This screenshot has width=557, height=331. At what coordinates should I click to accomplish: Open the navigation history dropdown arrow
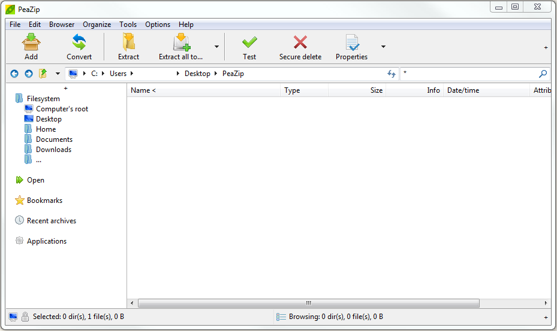click(58, 74)
